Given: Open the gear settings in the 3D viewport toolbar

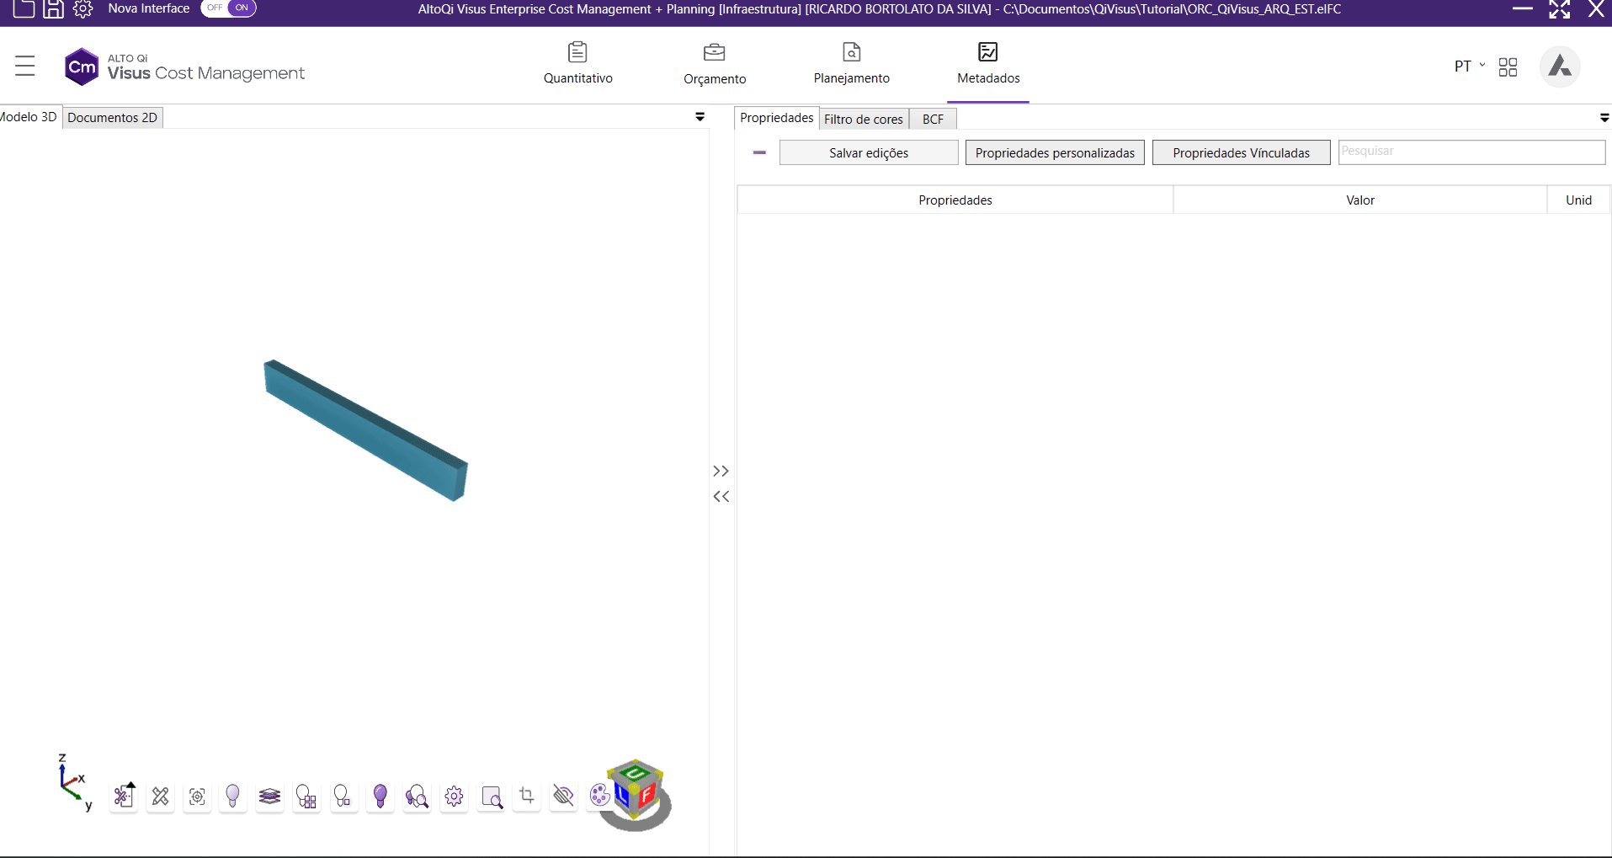Looking at the screenshot, I should 454,796.
